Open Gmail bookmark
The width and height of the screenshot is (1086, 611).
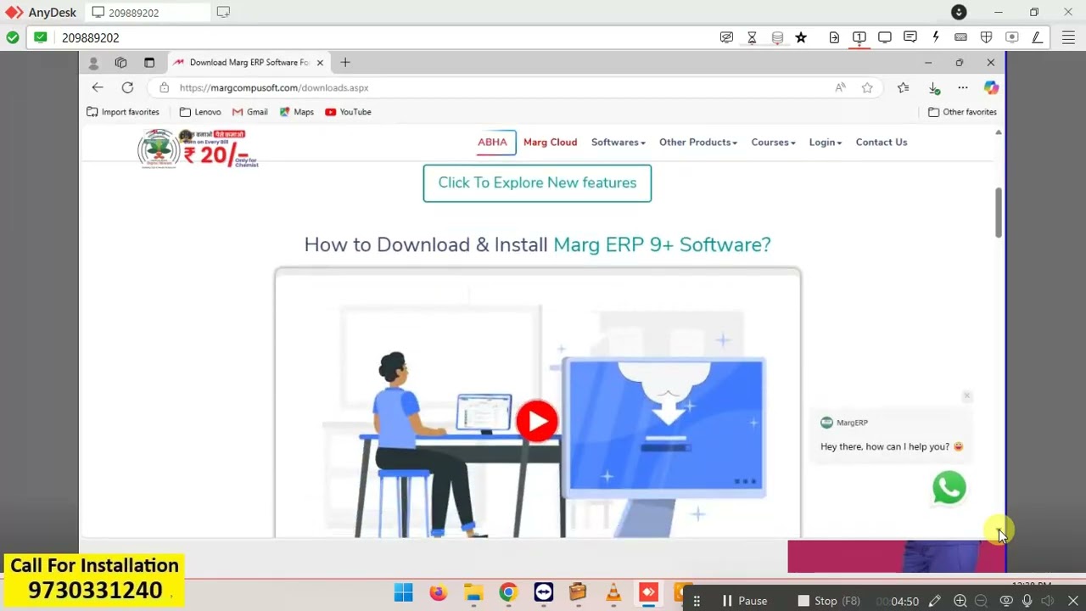(249, 112)
